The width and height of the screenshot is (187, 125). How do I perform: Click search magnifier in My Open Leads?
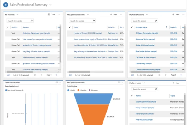(156, 89)
